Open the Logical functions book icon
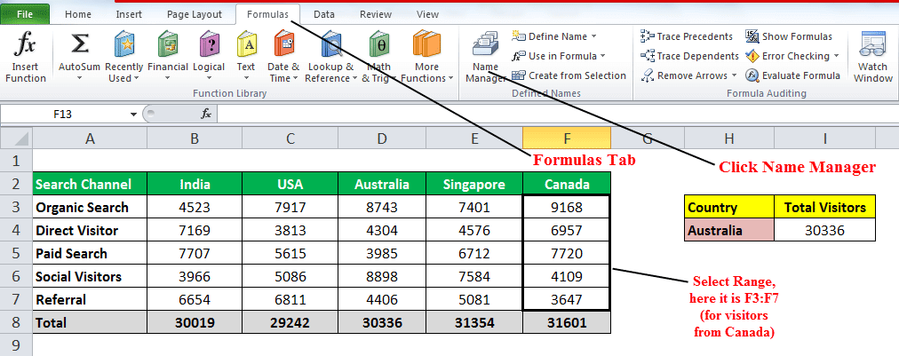This screenshot has width=899, height=356. (210, 44)
